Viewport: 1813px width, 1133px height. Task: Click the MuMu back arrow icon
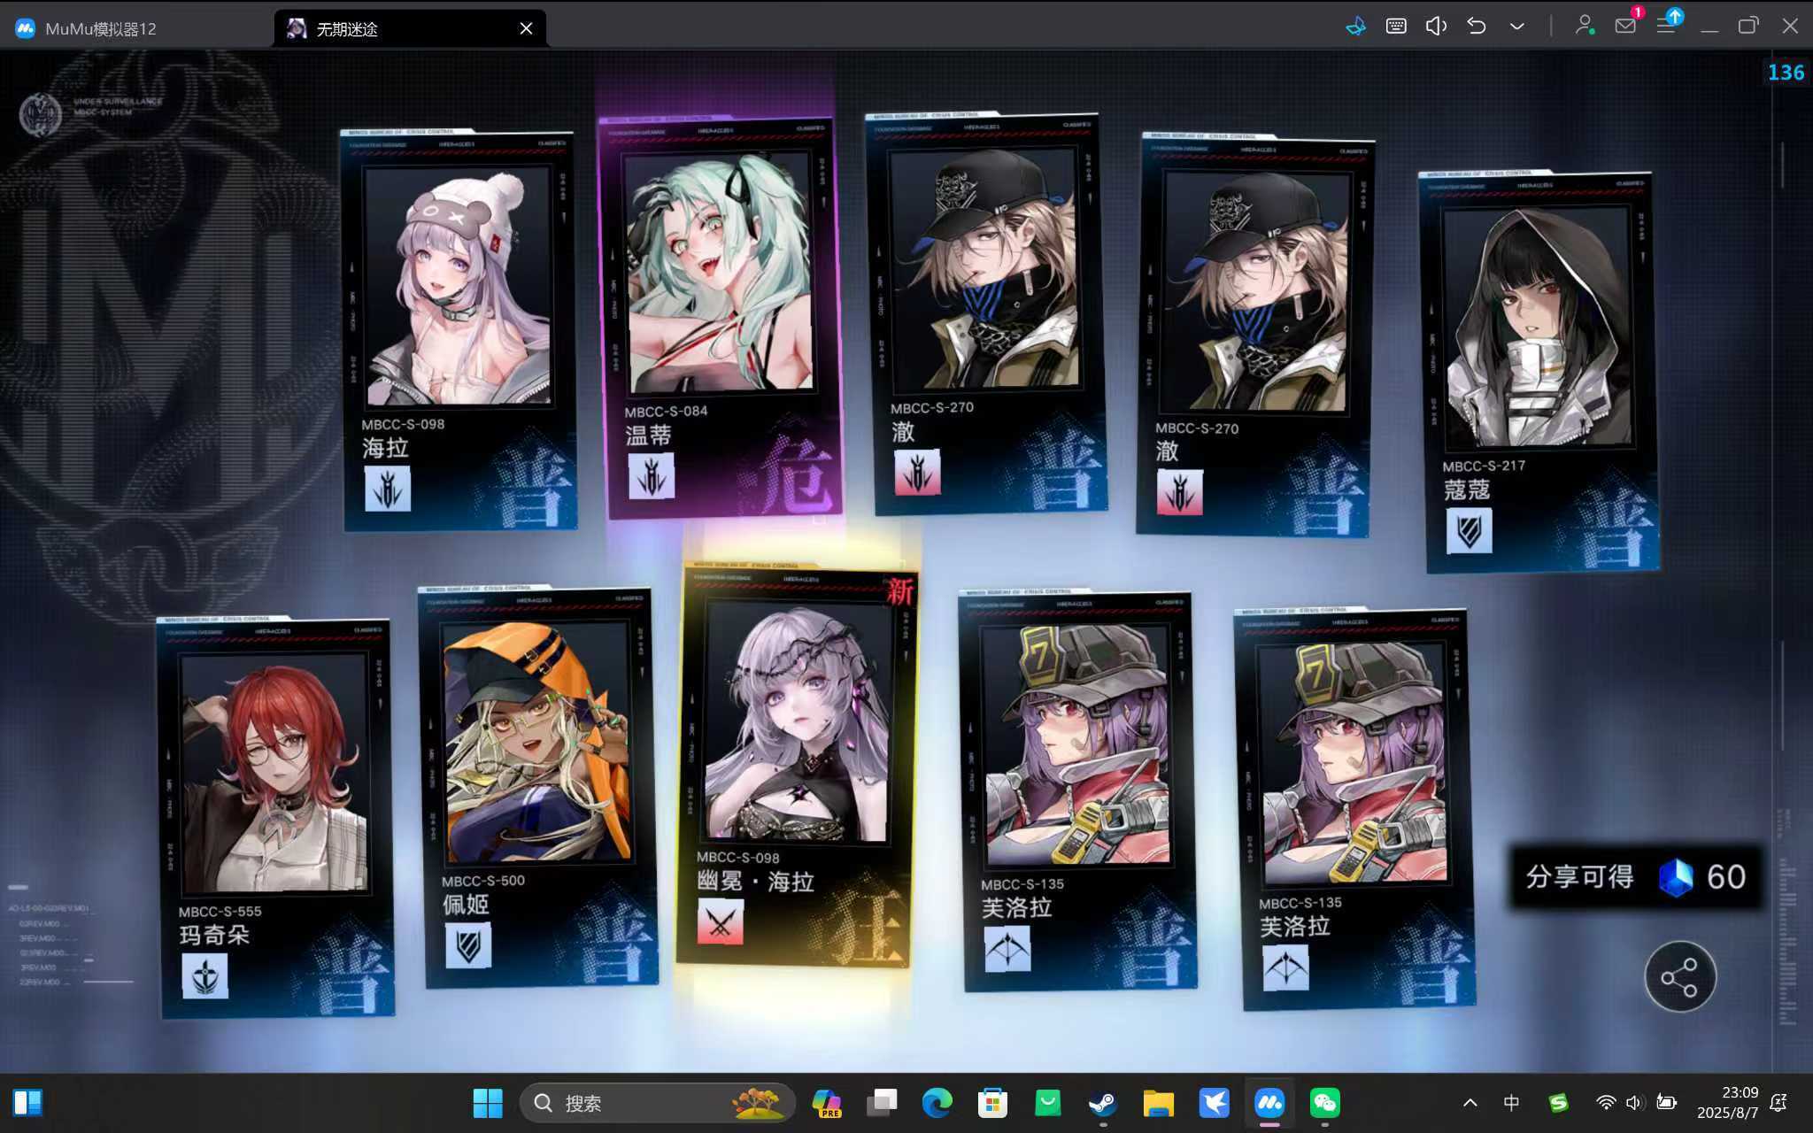(1476, 27)
